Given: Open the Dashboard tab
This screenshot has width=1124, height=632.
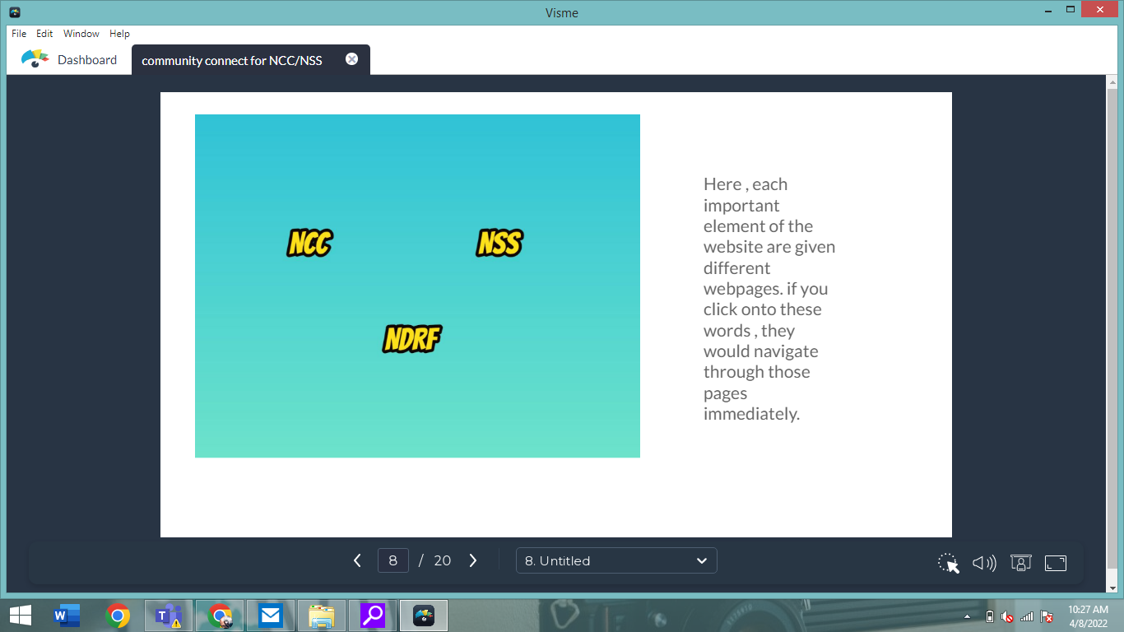Looking at the screenshot, I should point(69,59).
